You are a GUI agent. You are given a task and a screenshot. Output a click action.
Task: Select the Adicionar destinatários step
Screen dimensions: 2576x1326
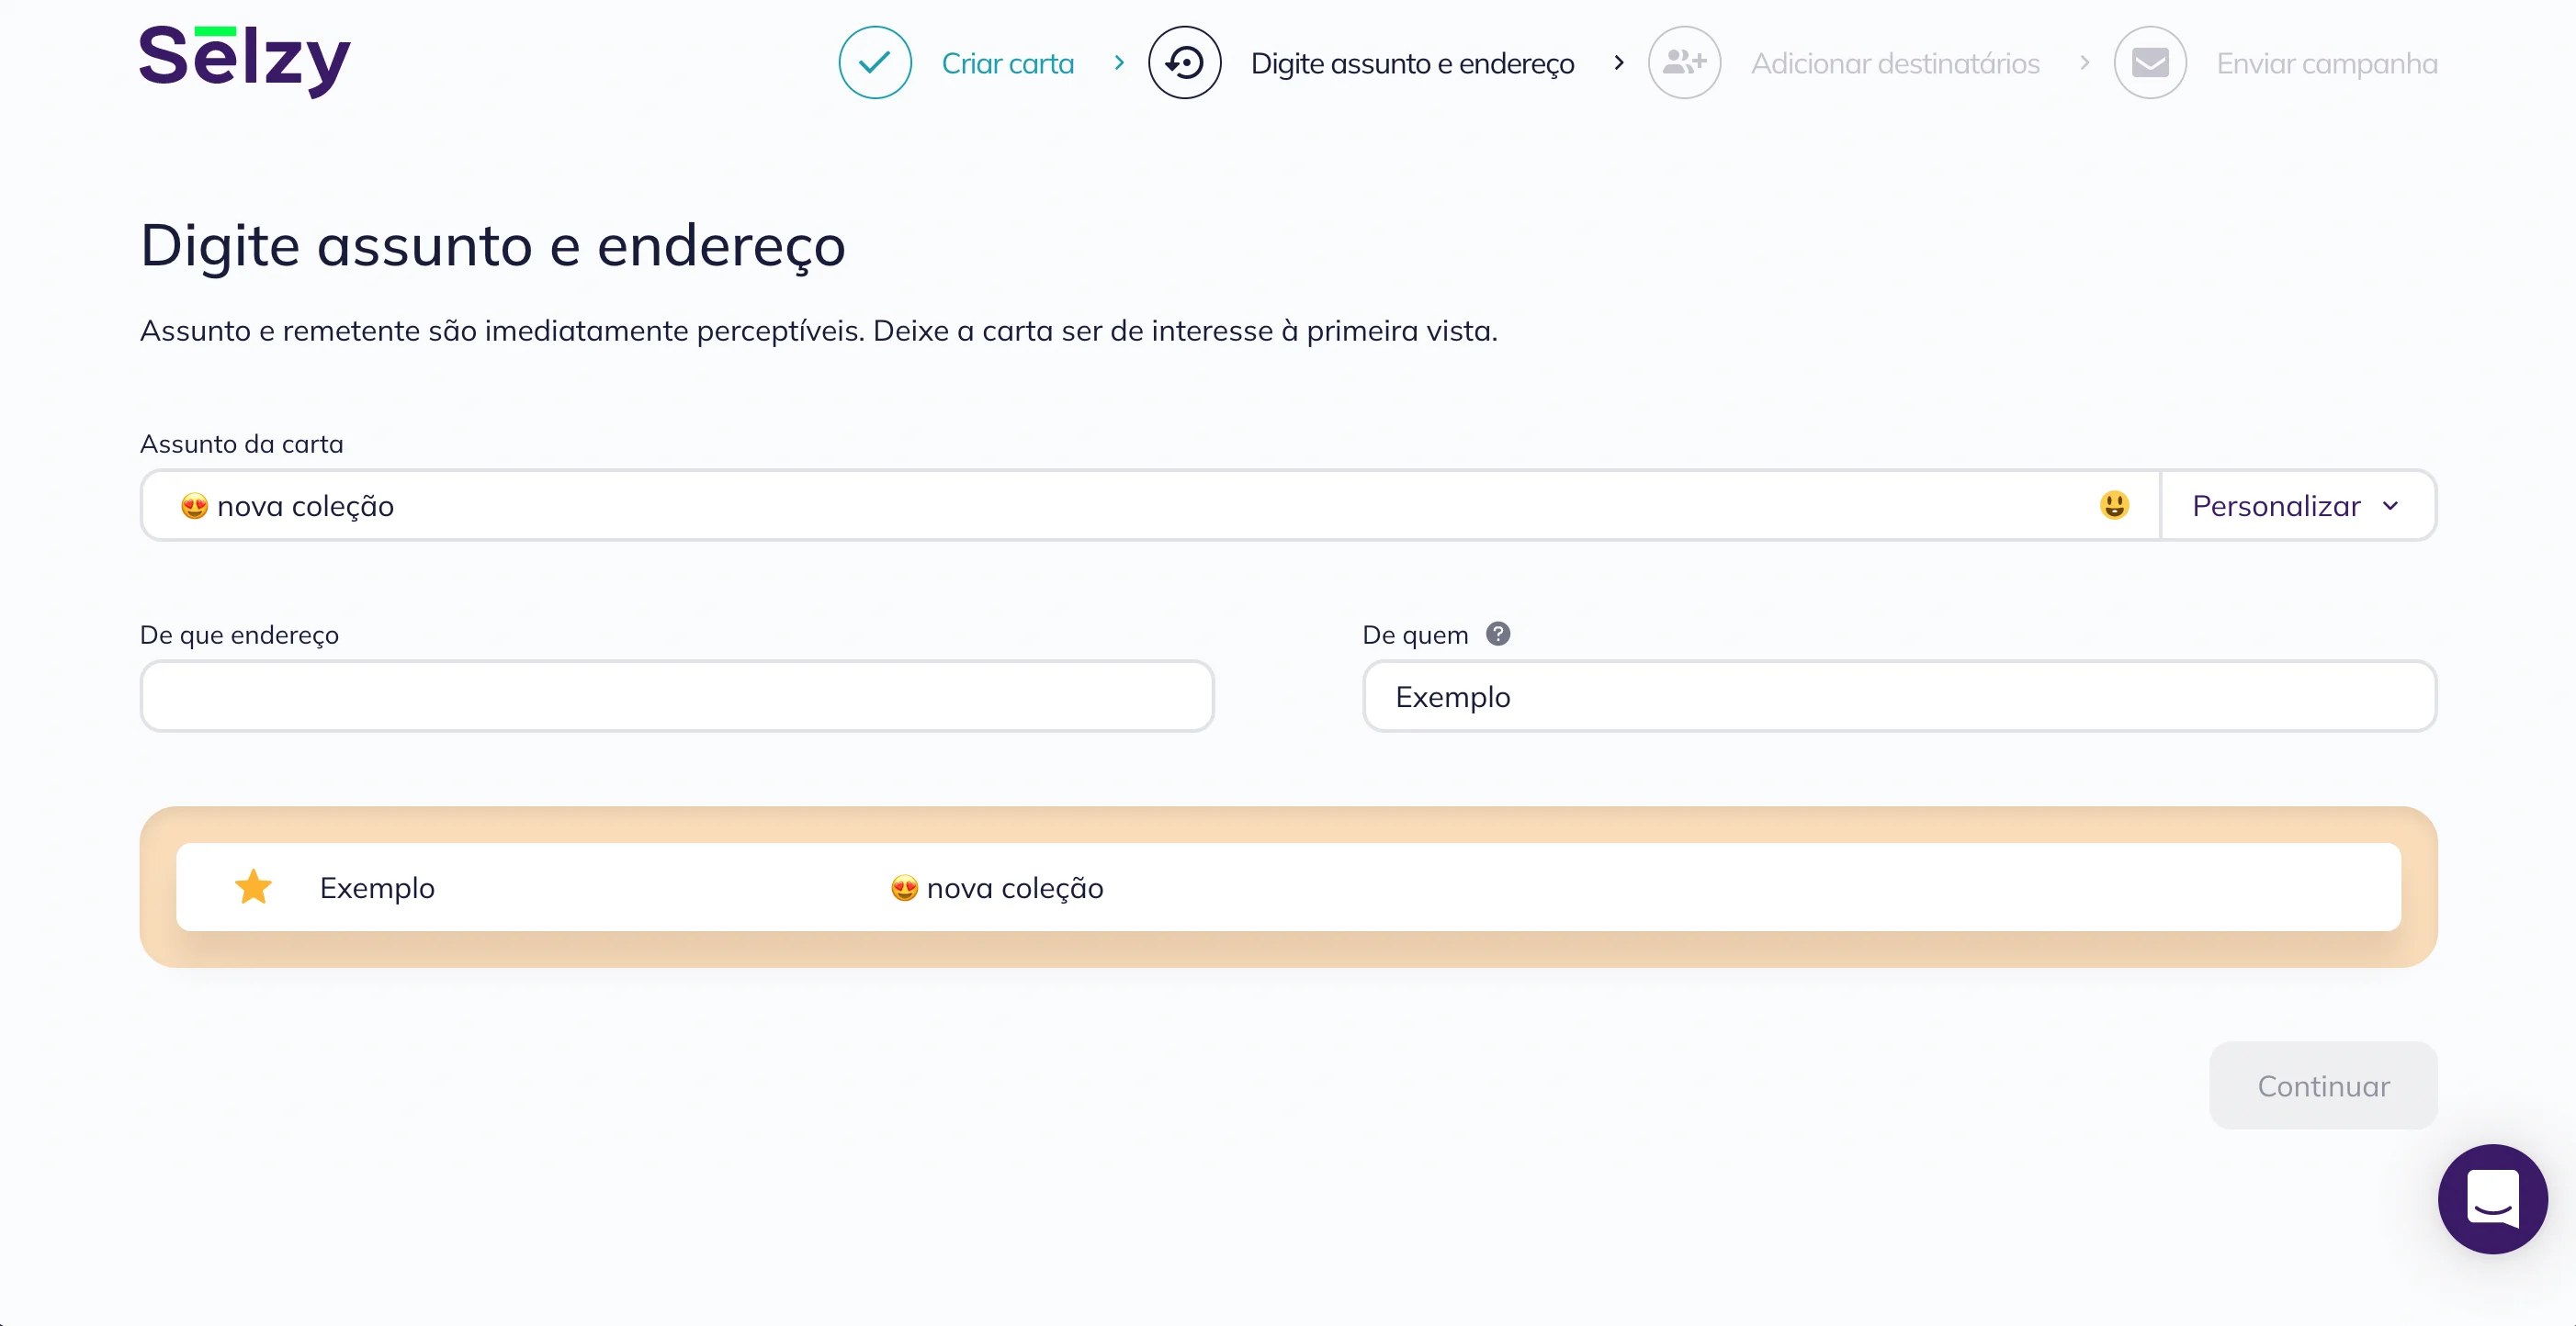[1895, 64]
